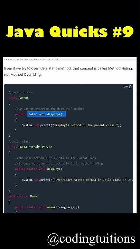Click the COPY label above the code
The image size is (140, 249).
[126, 87]
